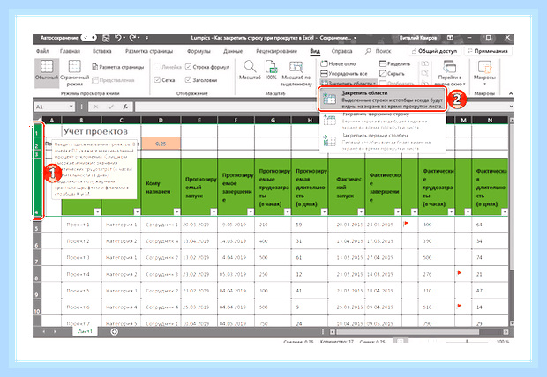Image resolution: width=547 pixels, height=377 pixels.
Task: Click the Разметка страницы view button
Action: tap(118, 67)
